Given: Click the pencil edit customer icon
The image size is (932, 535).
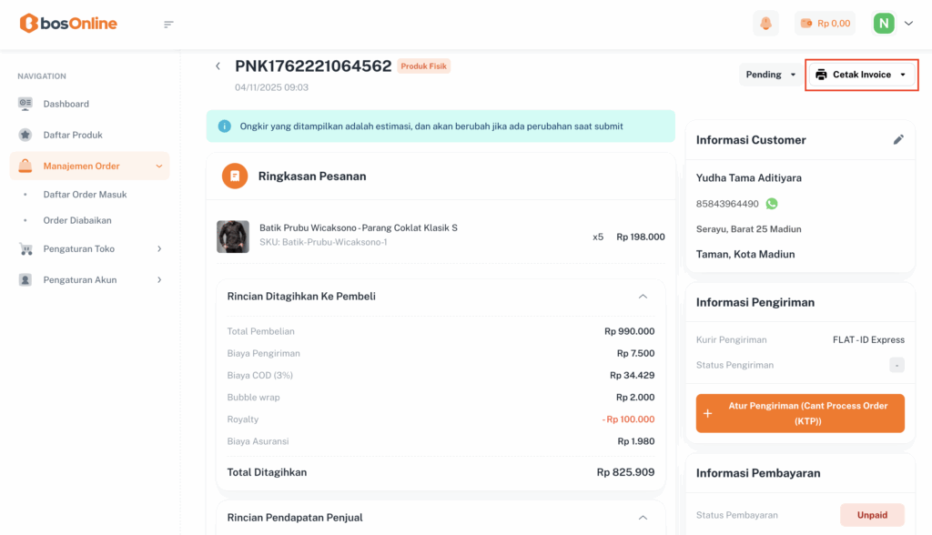Looking at the screenshot, I should click(x=898, y=140).
